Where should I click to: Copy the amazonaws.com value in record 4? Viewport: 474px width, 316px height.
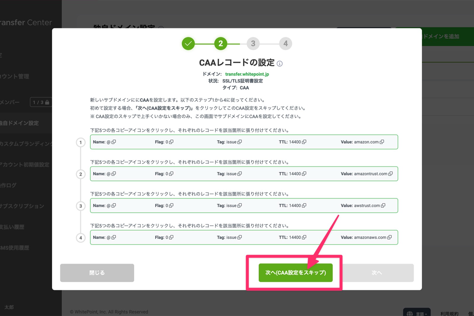[x=390, y=237]
